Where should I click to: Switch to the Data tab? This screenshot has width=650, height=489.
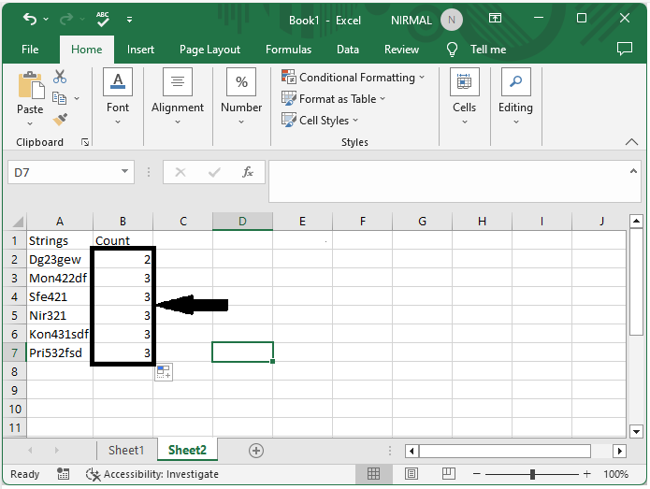pyautogui.click(x=348, y=50)
